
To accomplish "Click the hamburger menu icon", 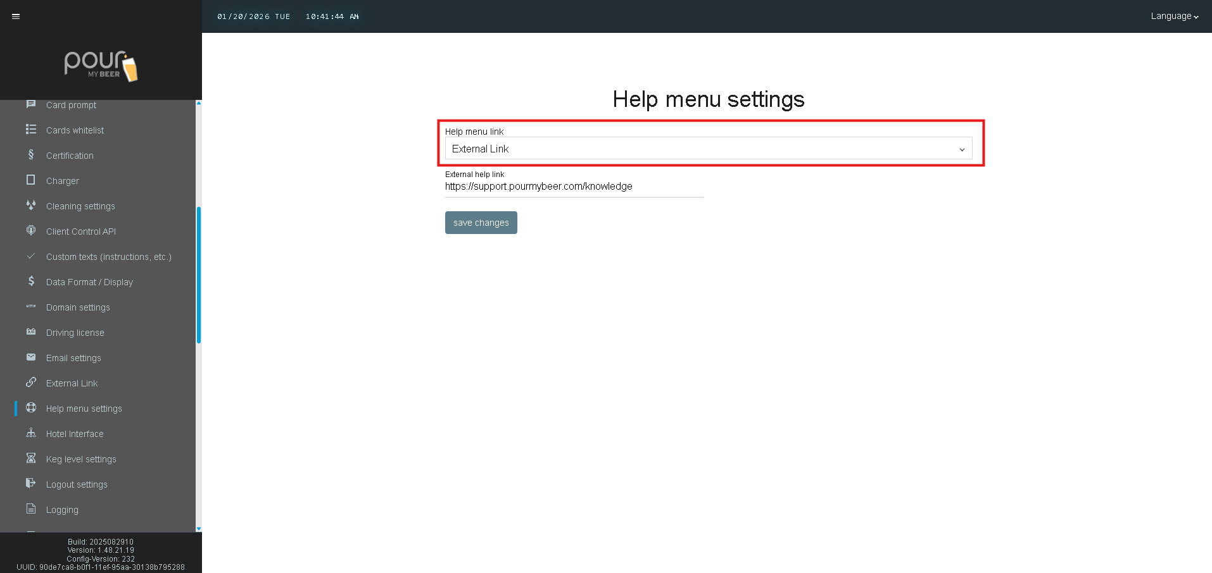I will [16, 16].
